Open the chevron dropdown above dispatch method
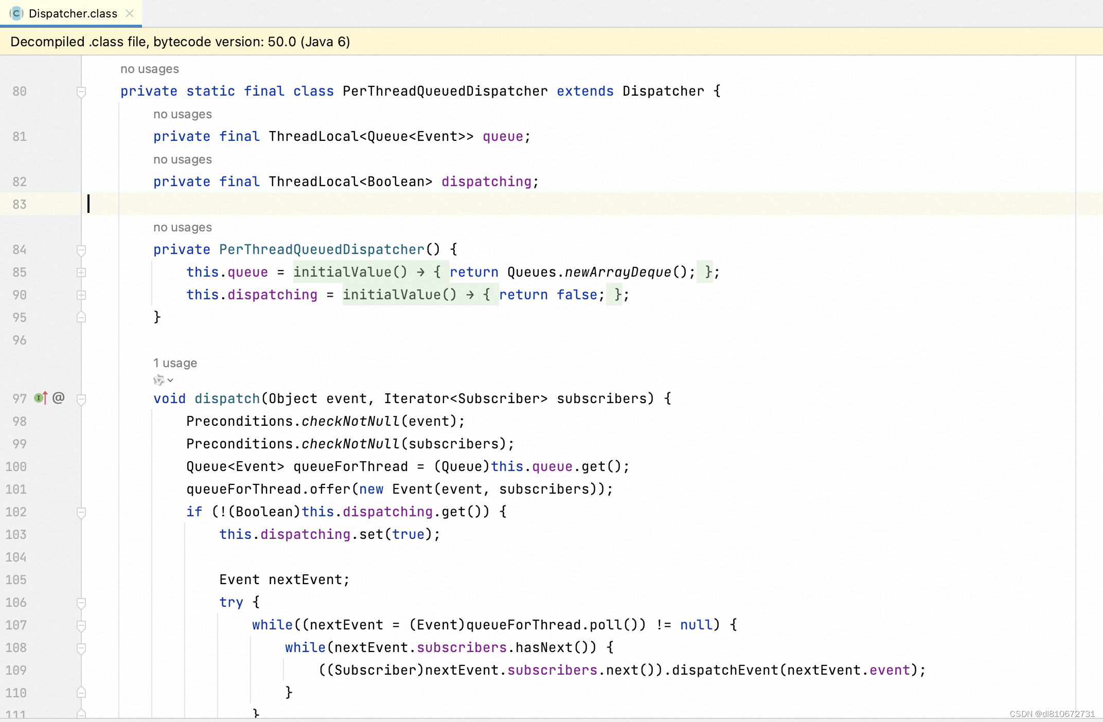This screenshot has height=722, width=1103. pyautogui.click(x=170, y=381)
